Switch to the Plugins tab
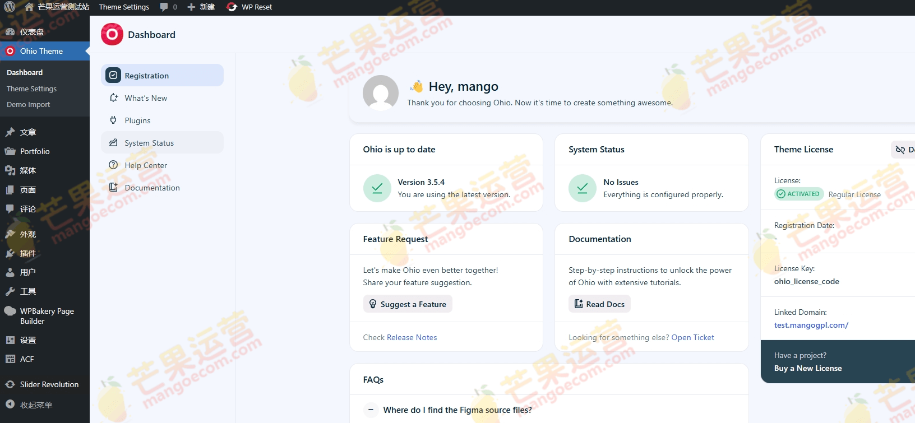This screenshot has width=915, height=423. tap(163, 120)
